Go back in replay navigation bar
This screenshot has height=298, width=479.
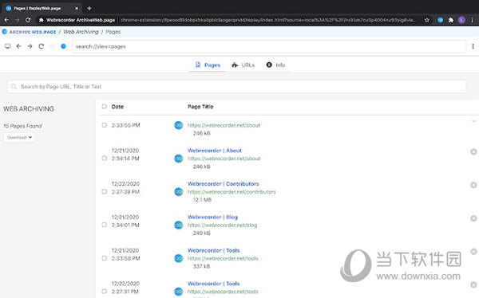click(x=18, y=46)
